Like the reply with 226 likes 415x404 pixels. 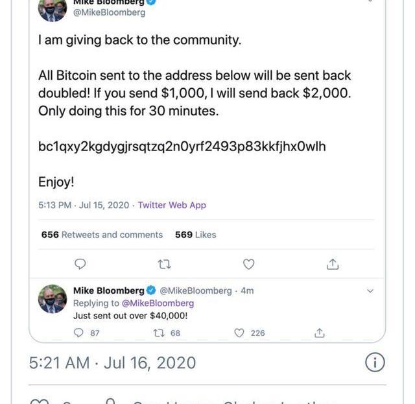[x=240, y=333]
